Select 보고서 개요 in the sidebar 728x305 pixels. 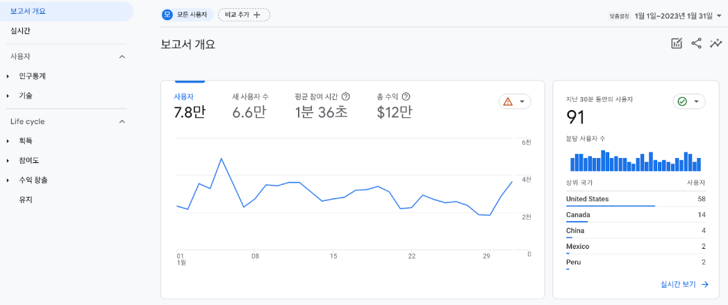28,11
